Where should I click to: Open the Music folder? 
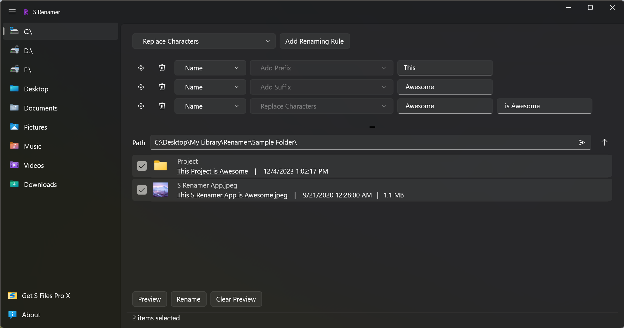point(61,146)
